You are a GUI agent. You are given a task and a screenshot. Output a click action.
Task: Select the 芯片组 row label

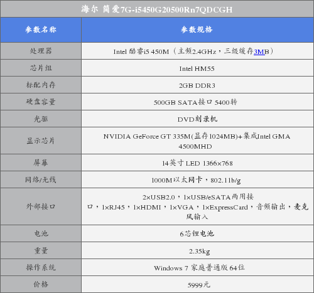[x=41, y=68]
